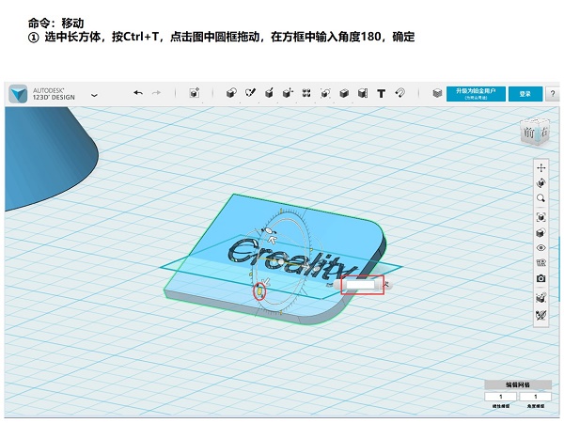Click the camera screenshot icon
The height and width of the screenshot is (423, 564).
[x=541, y=278]
